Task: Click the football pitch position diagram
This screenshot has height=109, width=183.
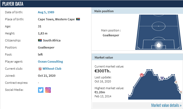Action: [x=158, y=32]
